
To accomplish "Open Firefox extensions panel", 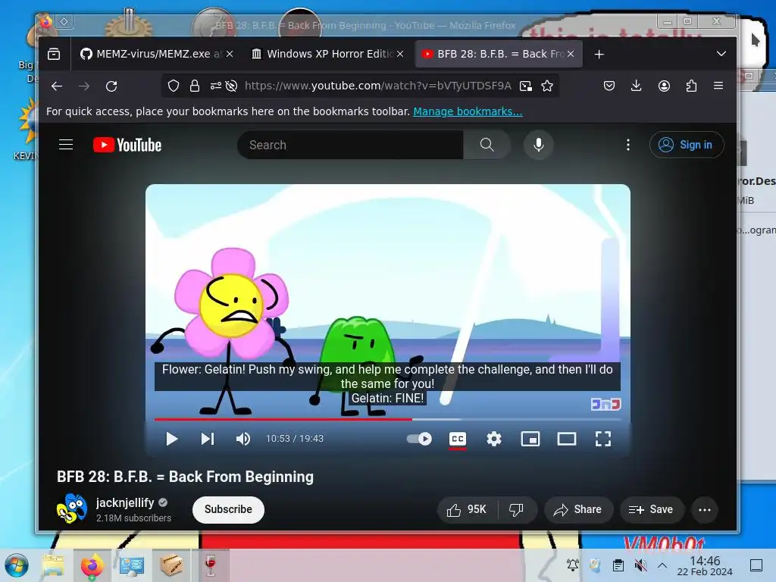I will (691, 86).
